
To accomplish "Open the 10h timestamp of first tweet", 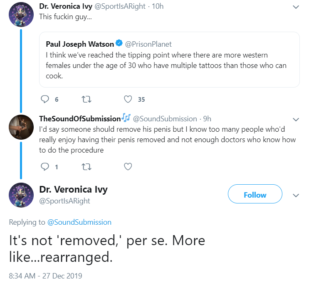I will [158, 7].
